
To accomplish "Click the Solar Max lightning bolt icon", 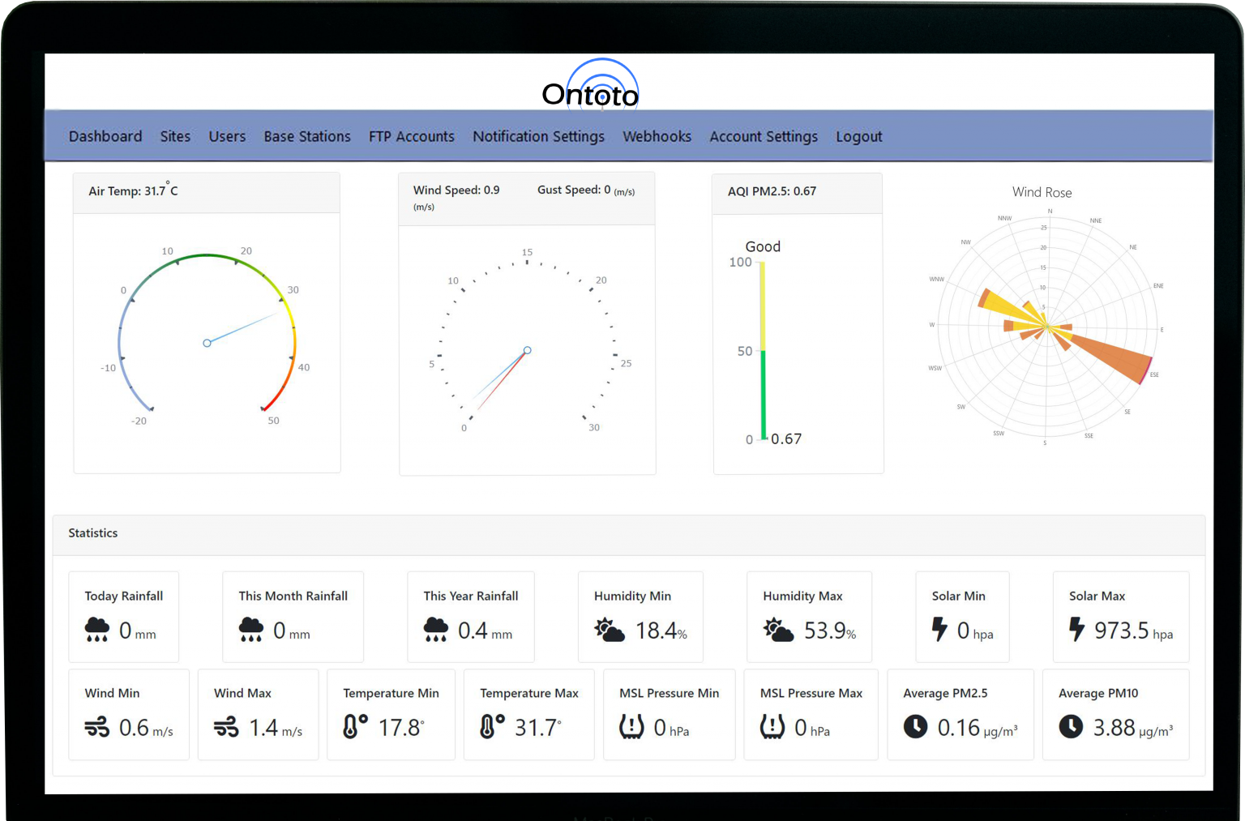I will point(1077,629).
